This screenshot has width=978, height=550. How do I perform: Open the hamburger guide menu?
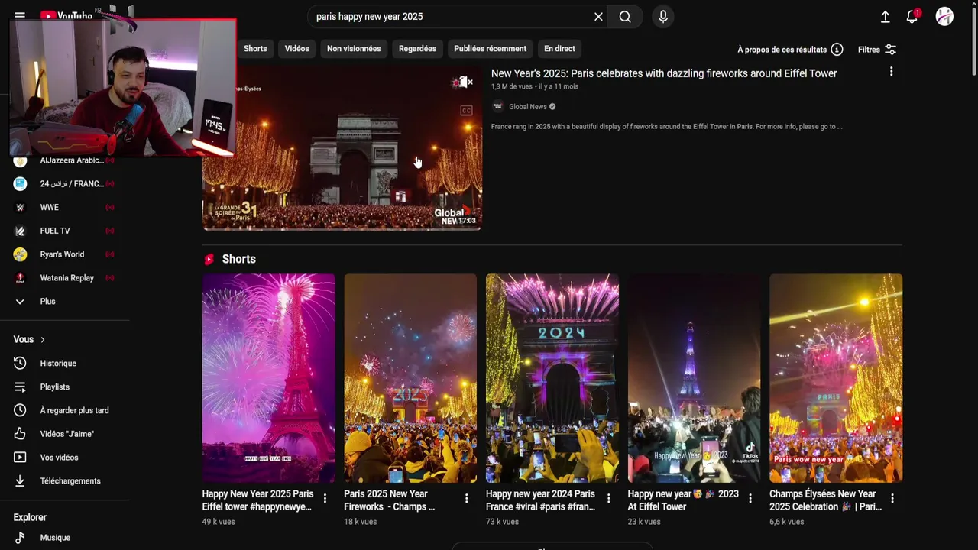[x=20, y=16]
